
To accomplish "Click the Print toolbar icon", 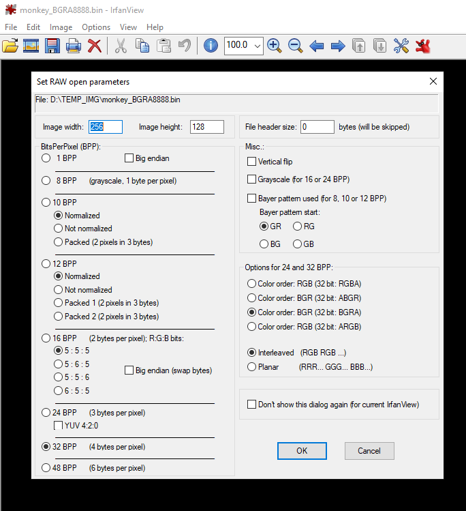I will 74,46.
